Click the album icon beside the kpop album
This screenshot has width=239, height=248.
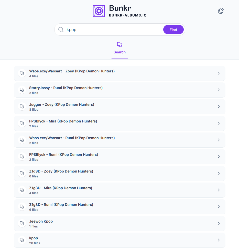tap(22, 240)
